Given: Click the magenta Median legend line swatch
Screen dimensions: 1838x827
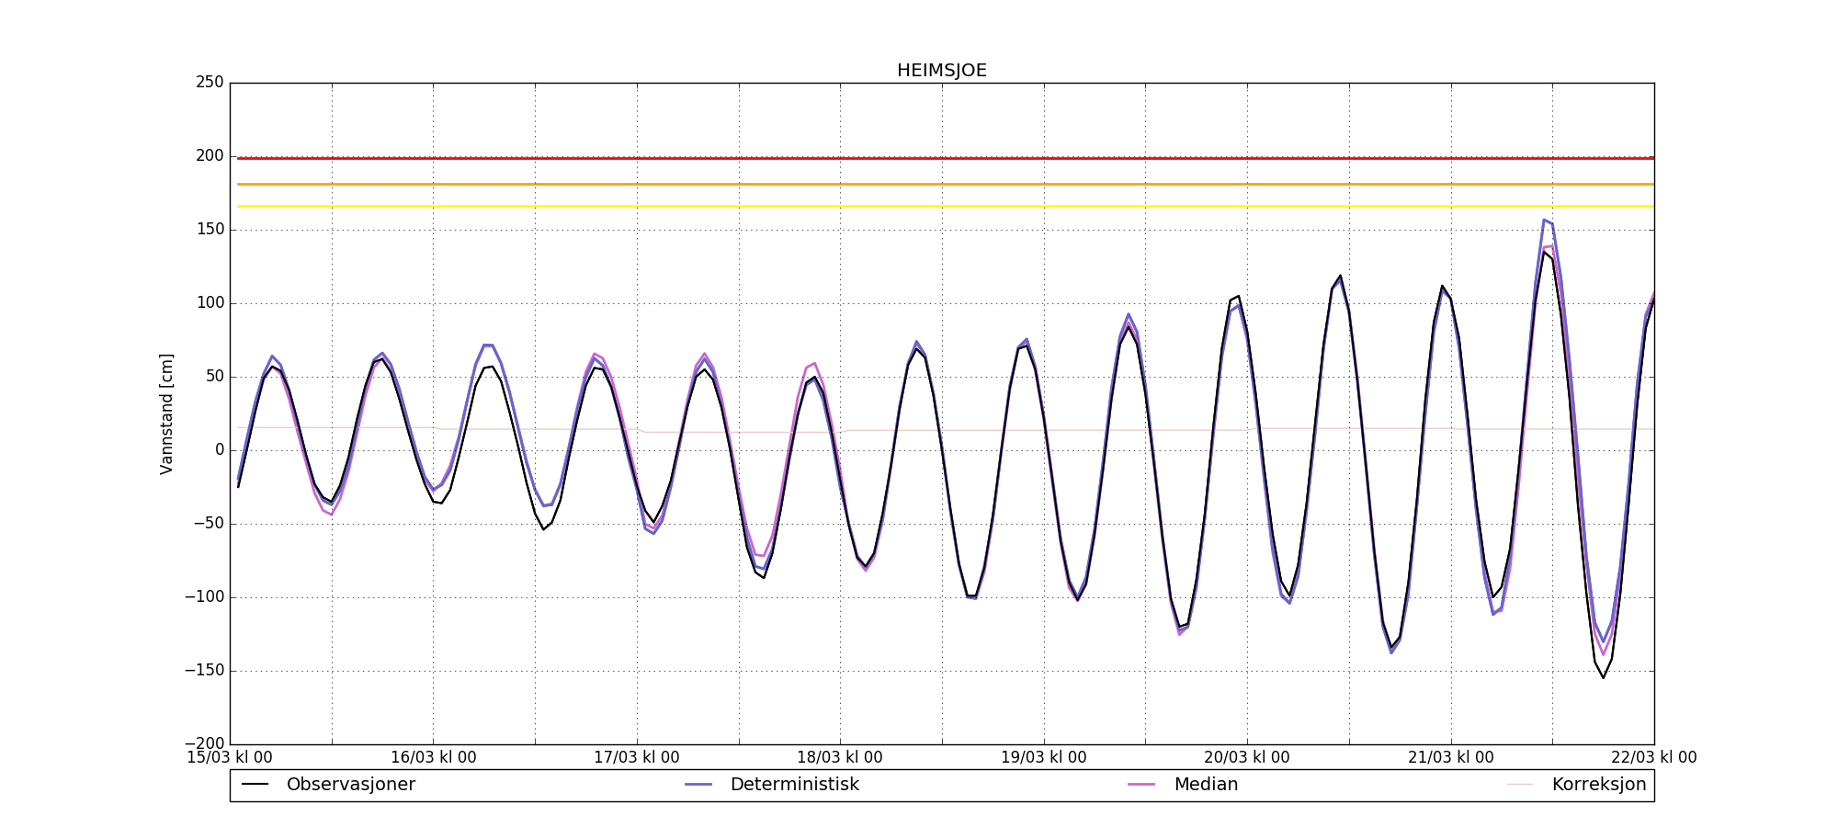Looking at the screenshot, I should pyautogui.click(x=1141, y=785).
